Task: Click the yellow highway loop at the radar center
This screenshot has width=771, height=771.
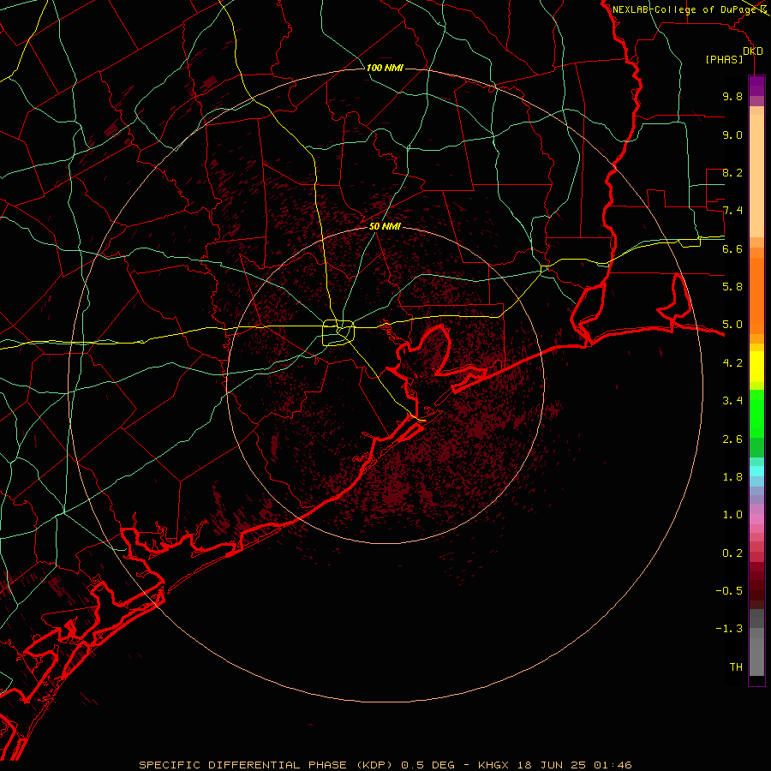Action: tap(338, 333)
